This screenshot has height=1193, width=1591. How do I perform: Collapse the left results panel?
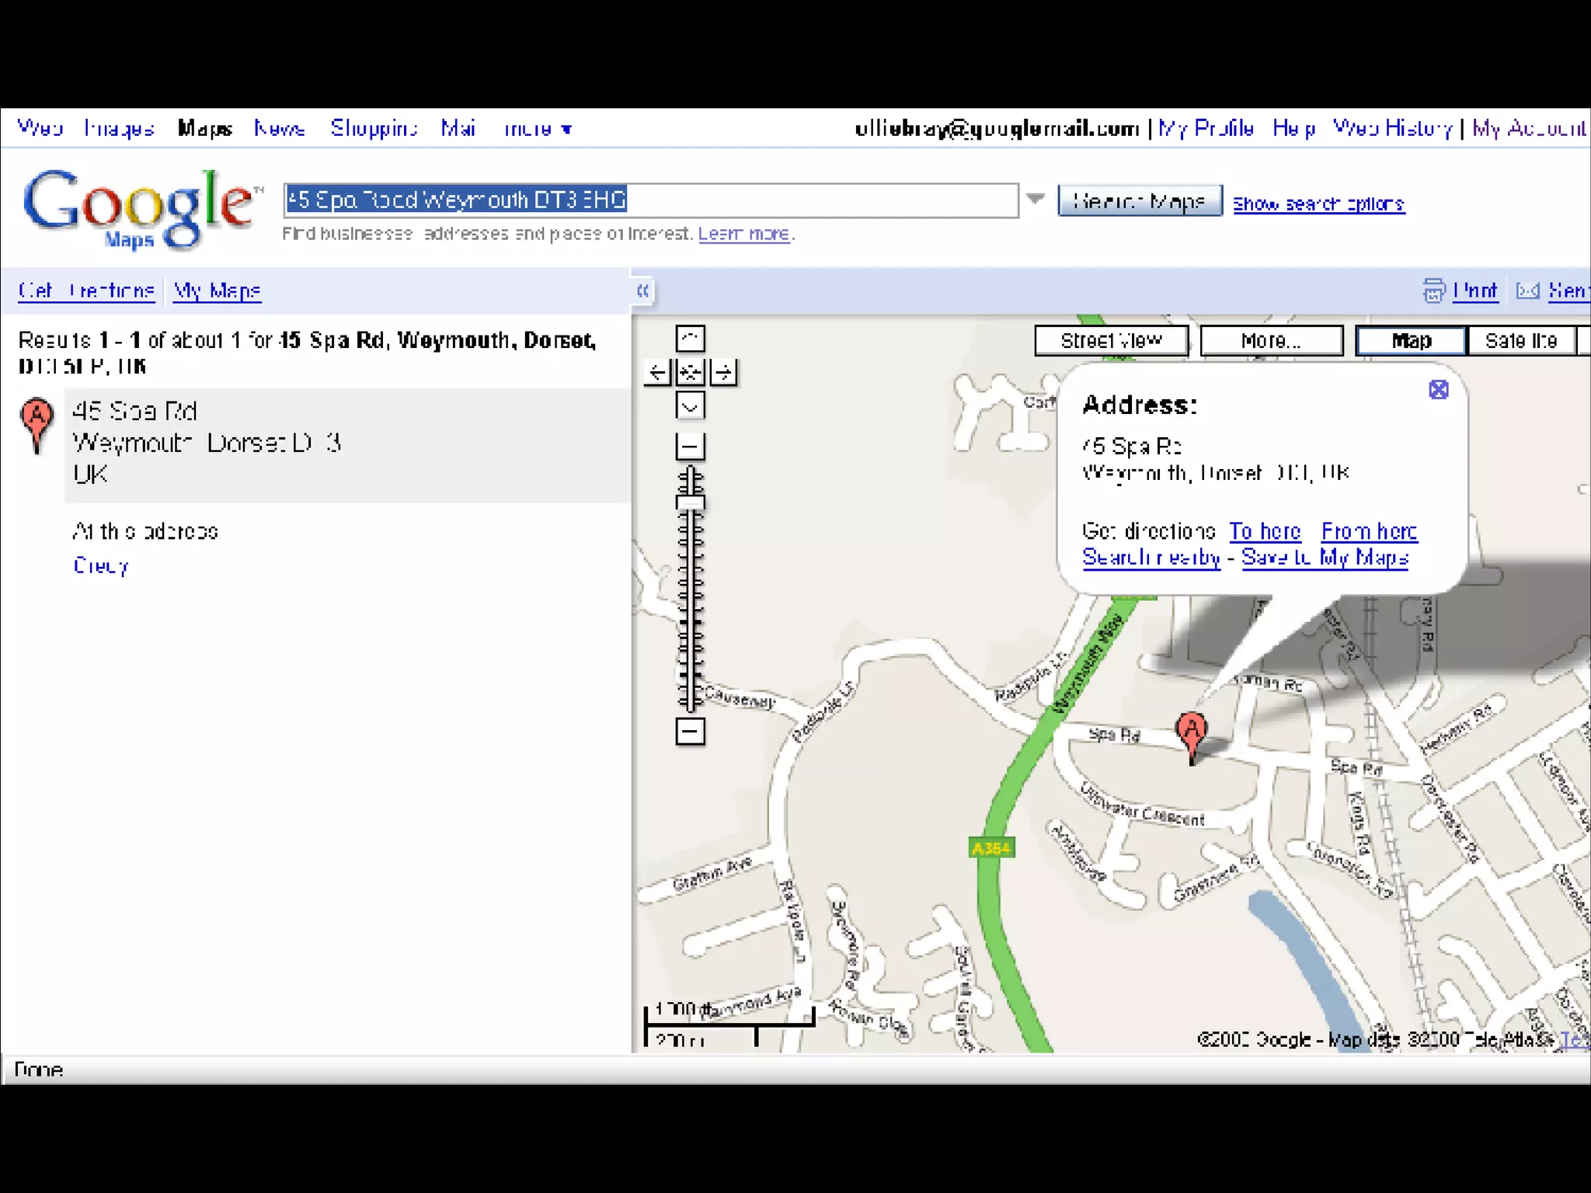click(642, 291)
